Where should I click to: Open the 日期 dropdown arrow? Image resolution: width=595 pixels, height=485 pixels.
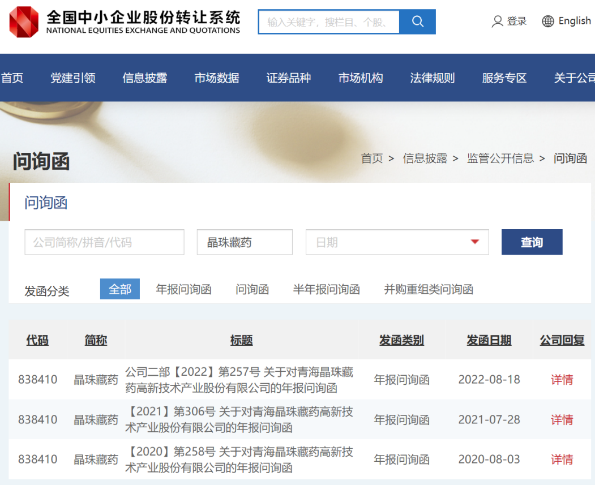click(474, 242)
